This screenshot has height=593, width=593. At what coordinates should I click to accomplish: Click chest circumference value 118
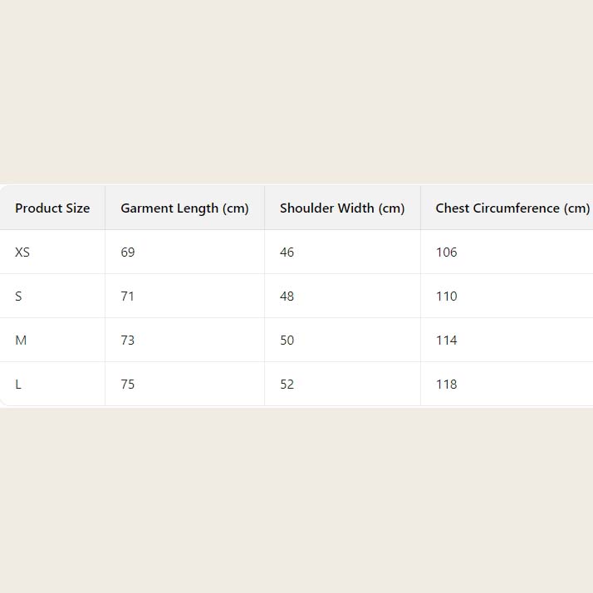pyautogui.click(x=447, y=385)
